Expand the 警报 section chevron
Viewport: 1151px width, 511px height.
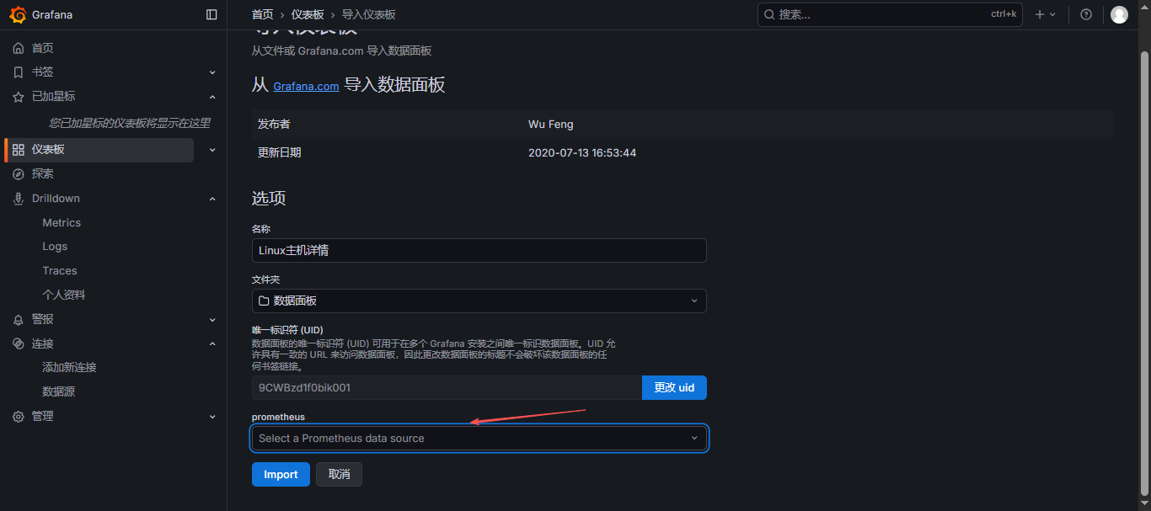click(x=212, y=320)
